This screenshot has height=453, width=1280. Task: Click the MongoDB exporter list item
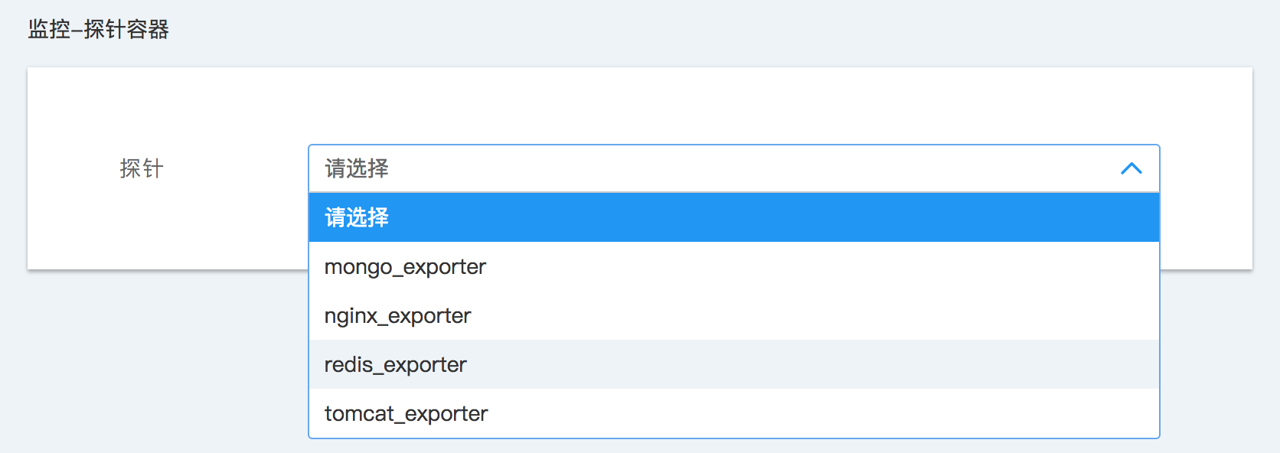[406, 267]
